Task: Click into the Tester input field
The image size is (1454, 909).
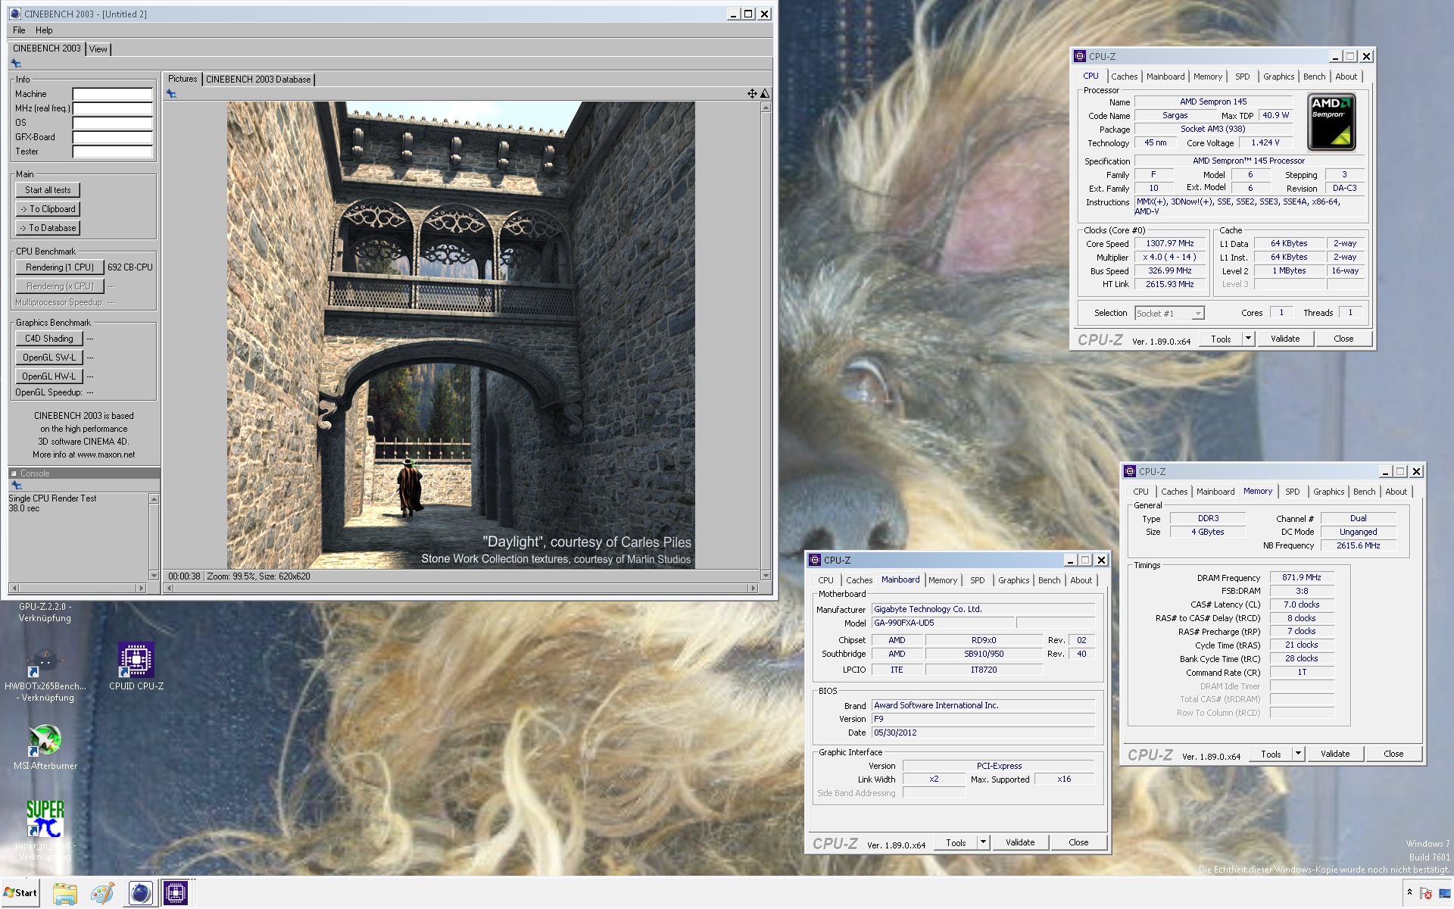Action: tap(112, 151)
